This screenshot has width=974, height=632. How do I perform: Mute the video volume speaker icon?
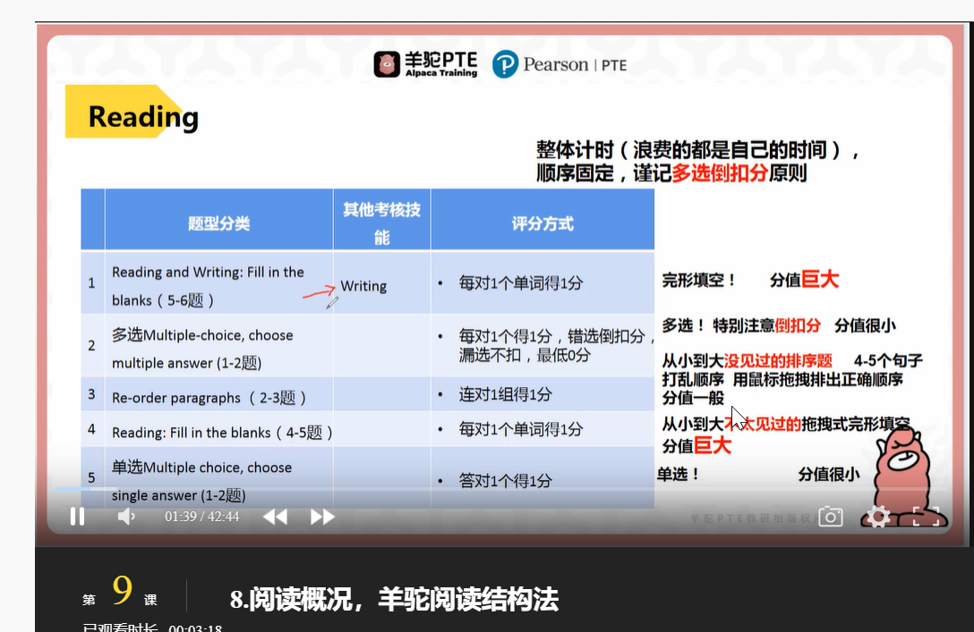126,516
